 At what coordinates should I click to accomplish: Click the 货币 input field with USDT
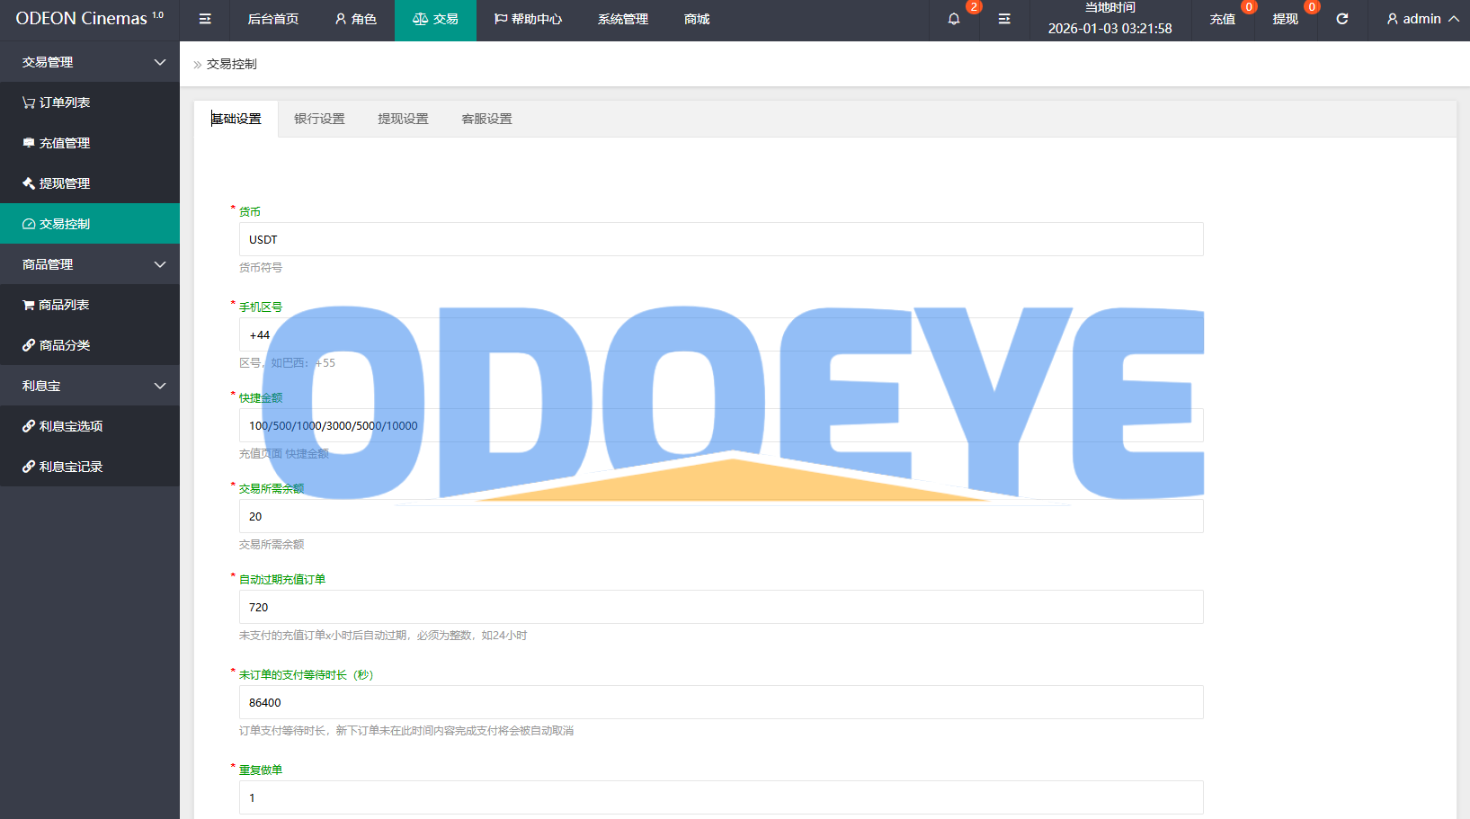click(720, 239)
